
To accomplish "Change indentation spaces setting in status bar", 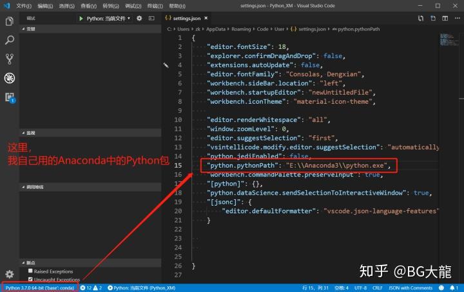I will tap(342, 287).
